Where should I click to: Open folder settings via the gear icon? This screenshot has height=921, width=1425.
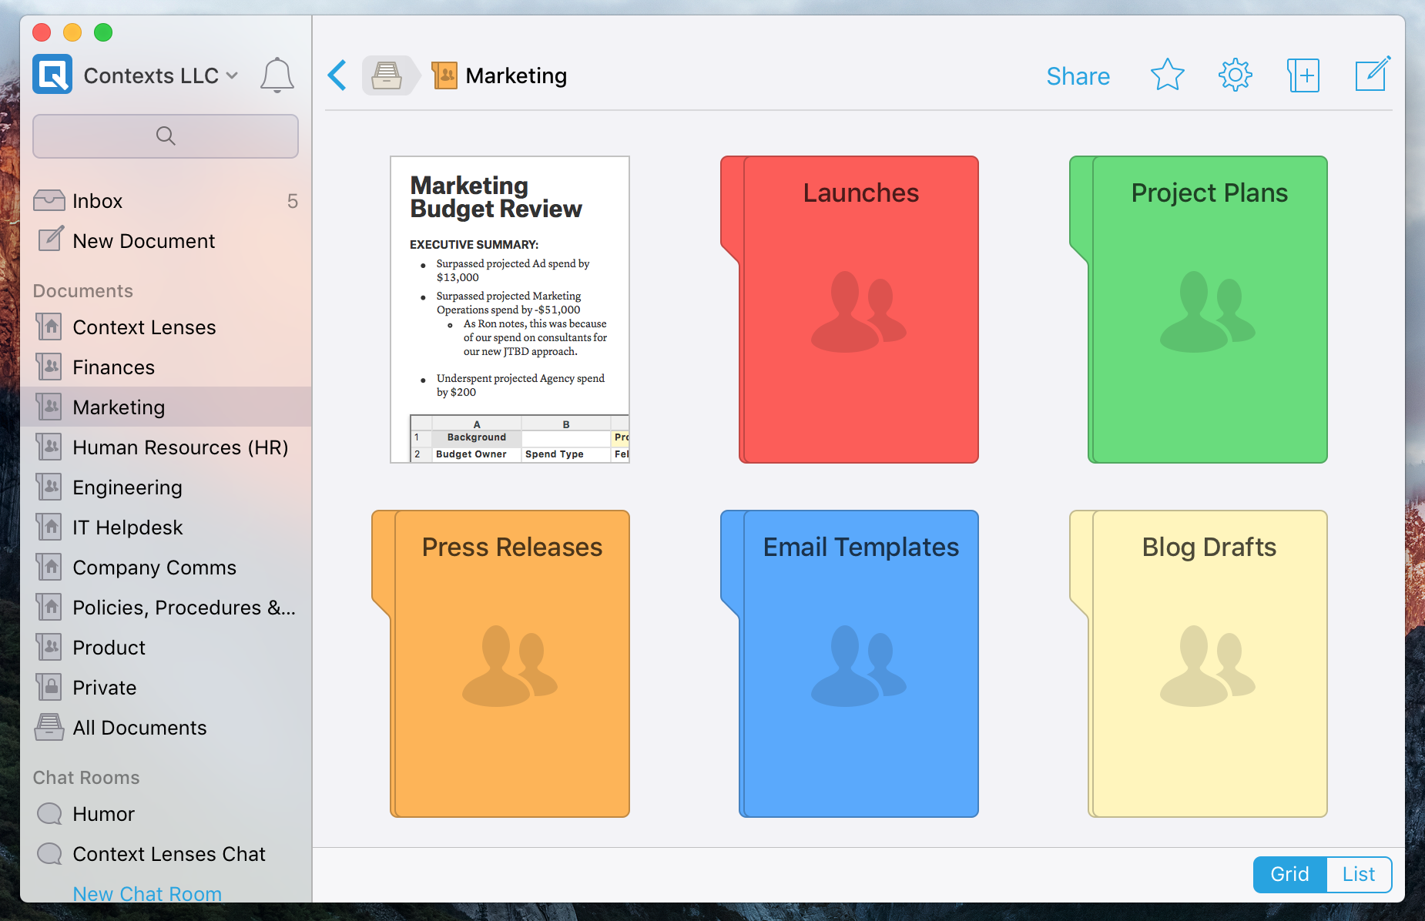click(1235, 75)
